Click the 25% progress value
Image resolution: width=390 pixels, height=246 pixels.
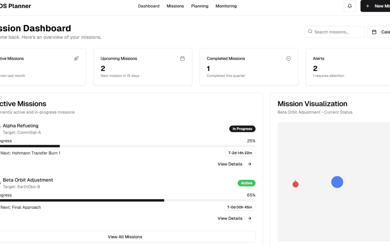point(251,141)
